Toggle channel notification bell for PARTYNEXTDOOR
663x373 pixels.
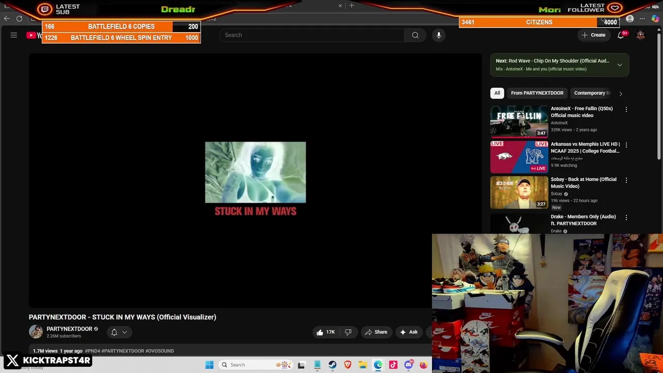click(x=114, y=332)
